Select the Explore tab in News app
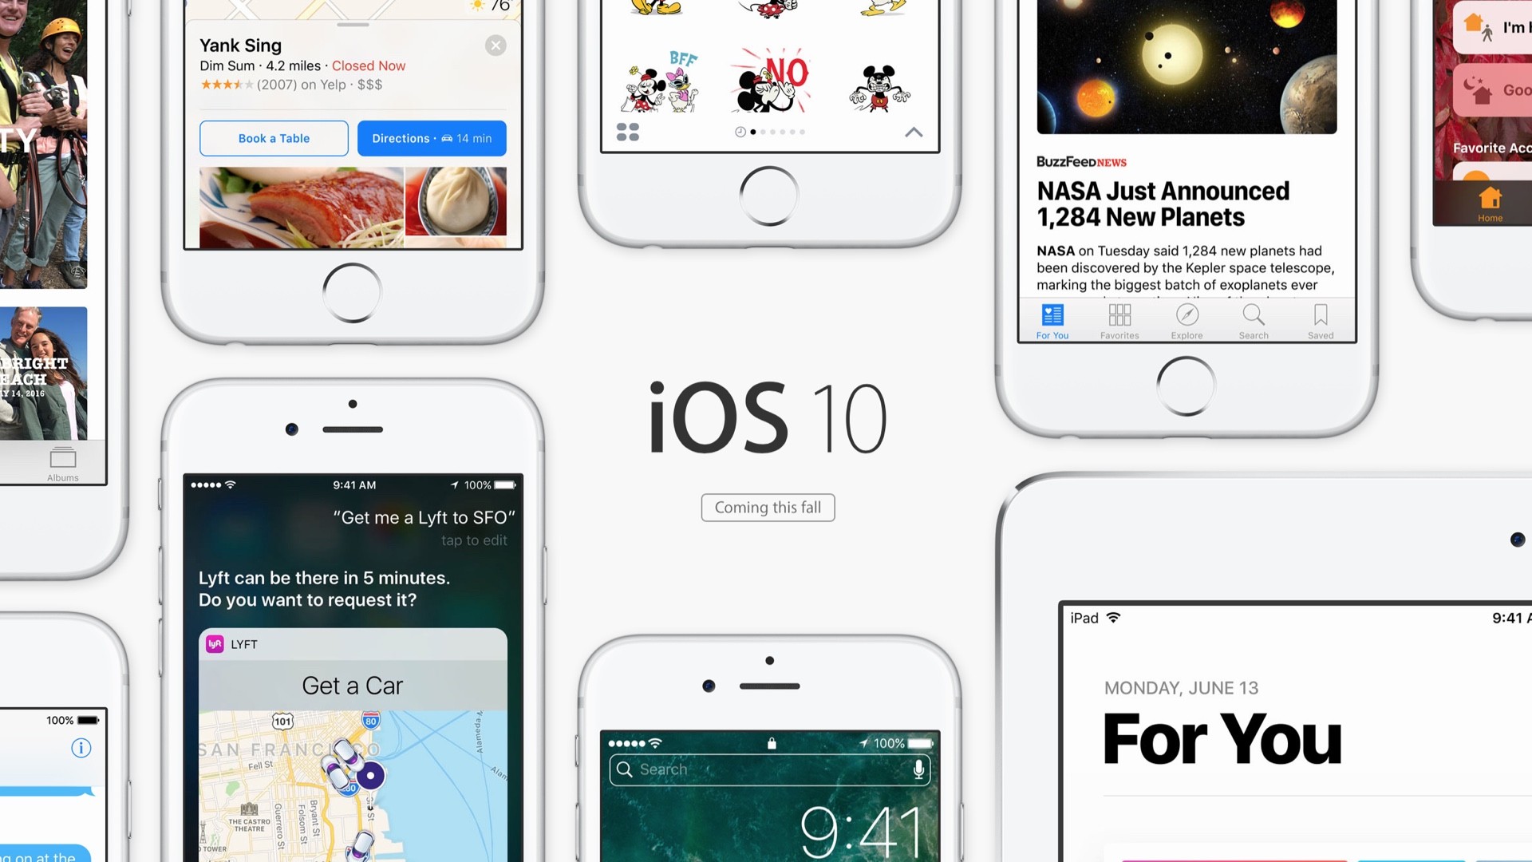This screenshot has height=862, width=1532. coord(1186,321)
